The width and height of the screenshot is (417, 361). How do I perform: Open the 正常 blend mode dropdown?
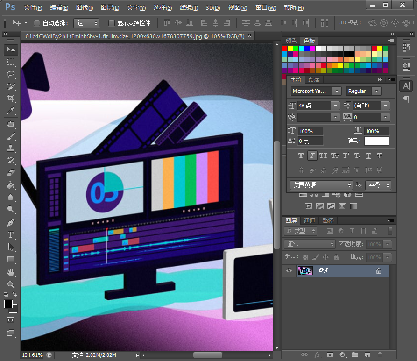coord(309,244)
